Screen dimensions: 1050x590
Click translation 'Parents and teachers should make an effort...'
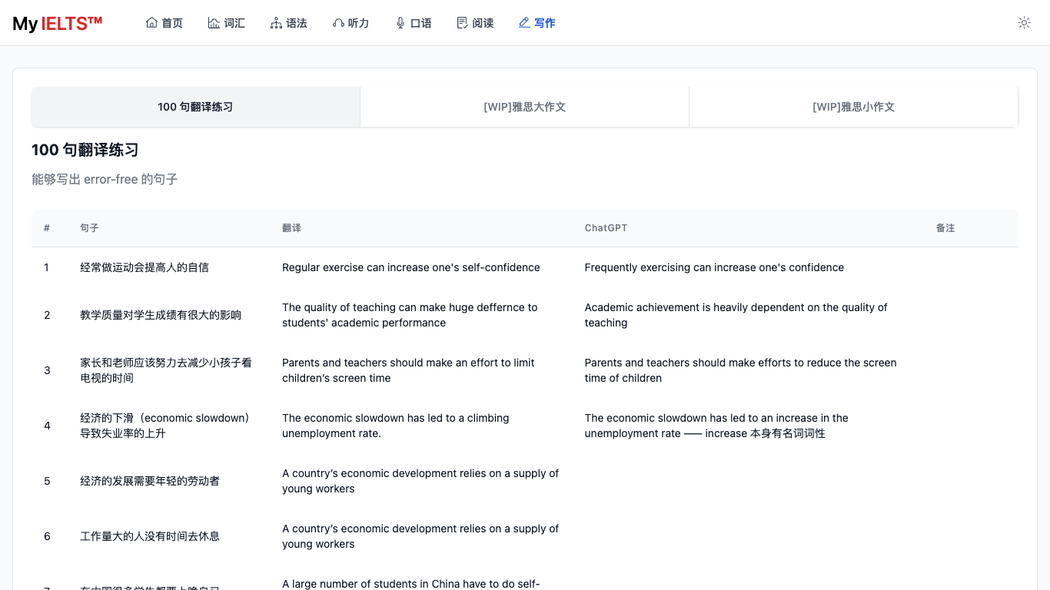click(x=409, y=370)
